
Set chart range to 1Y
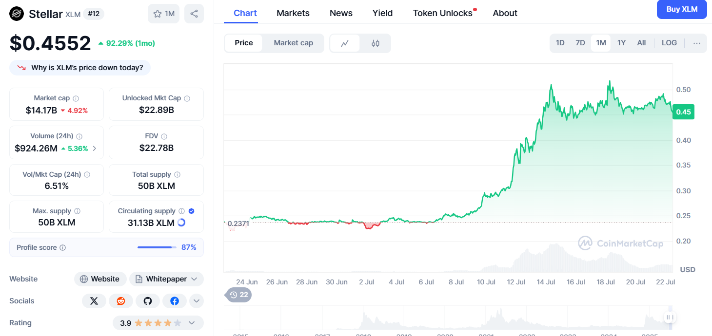point(621,43)
